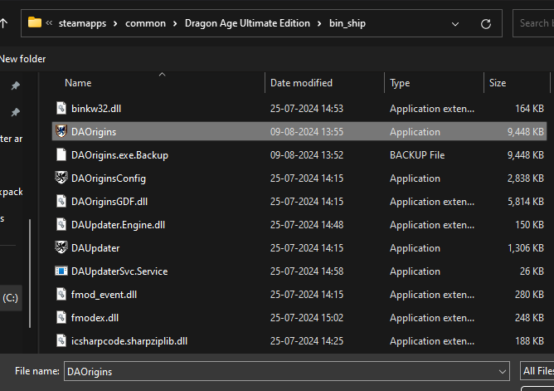Click the DAUpdater application icon
Viewport: 554px width, 391px height.
tap(61, 247)
